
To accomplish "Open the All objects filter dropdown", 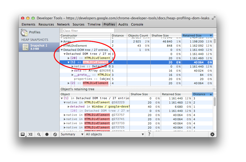I will [115, 134].
